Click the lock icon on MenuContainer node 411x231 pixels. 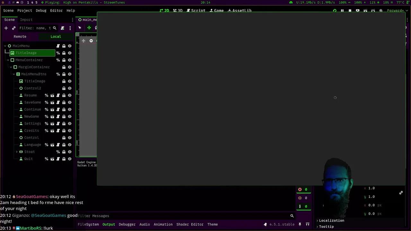click(64, 60)
